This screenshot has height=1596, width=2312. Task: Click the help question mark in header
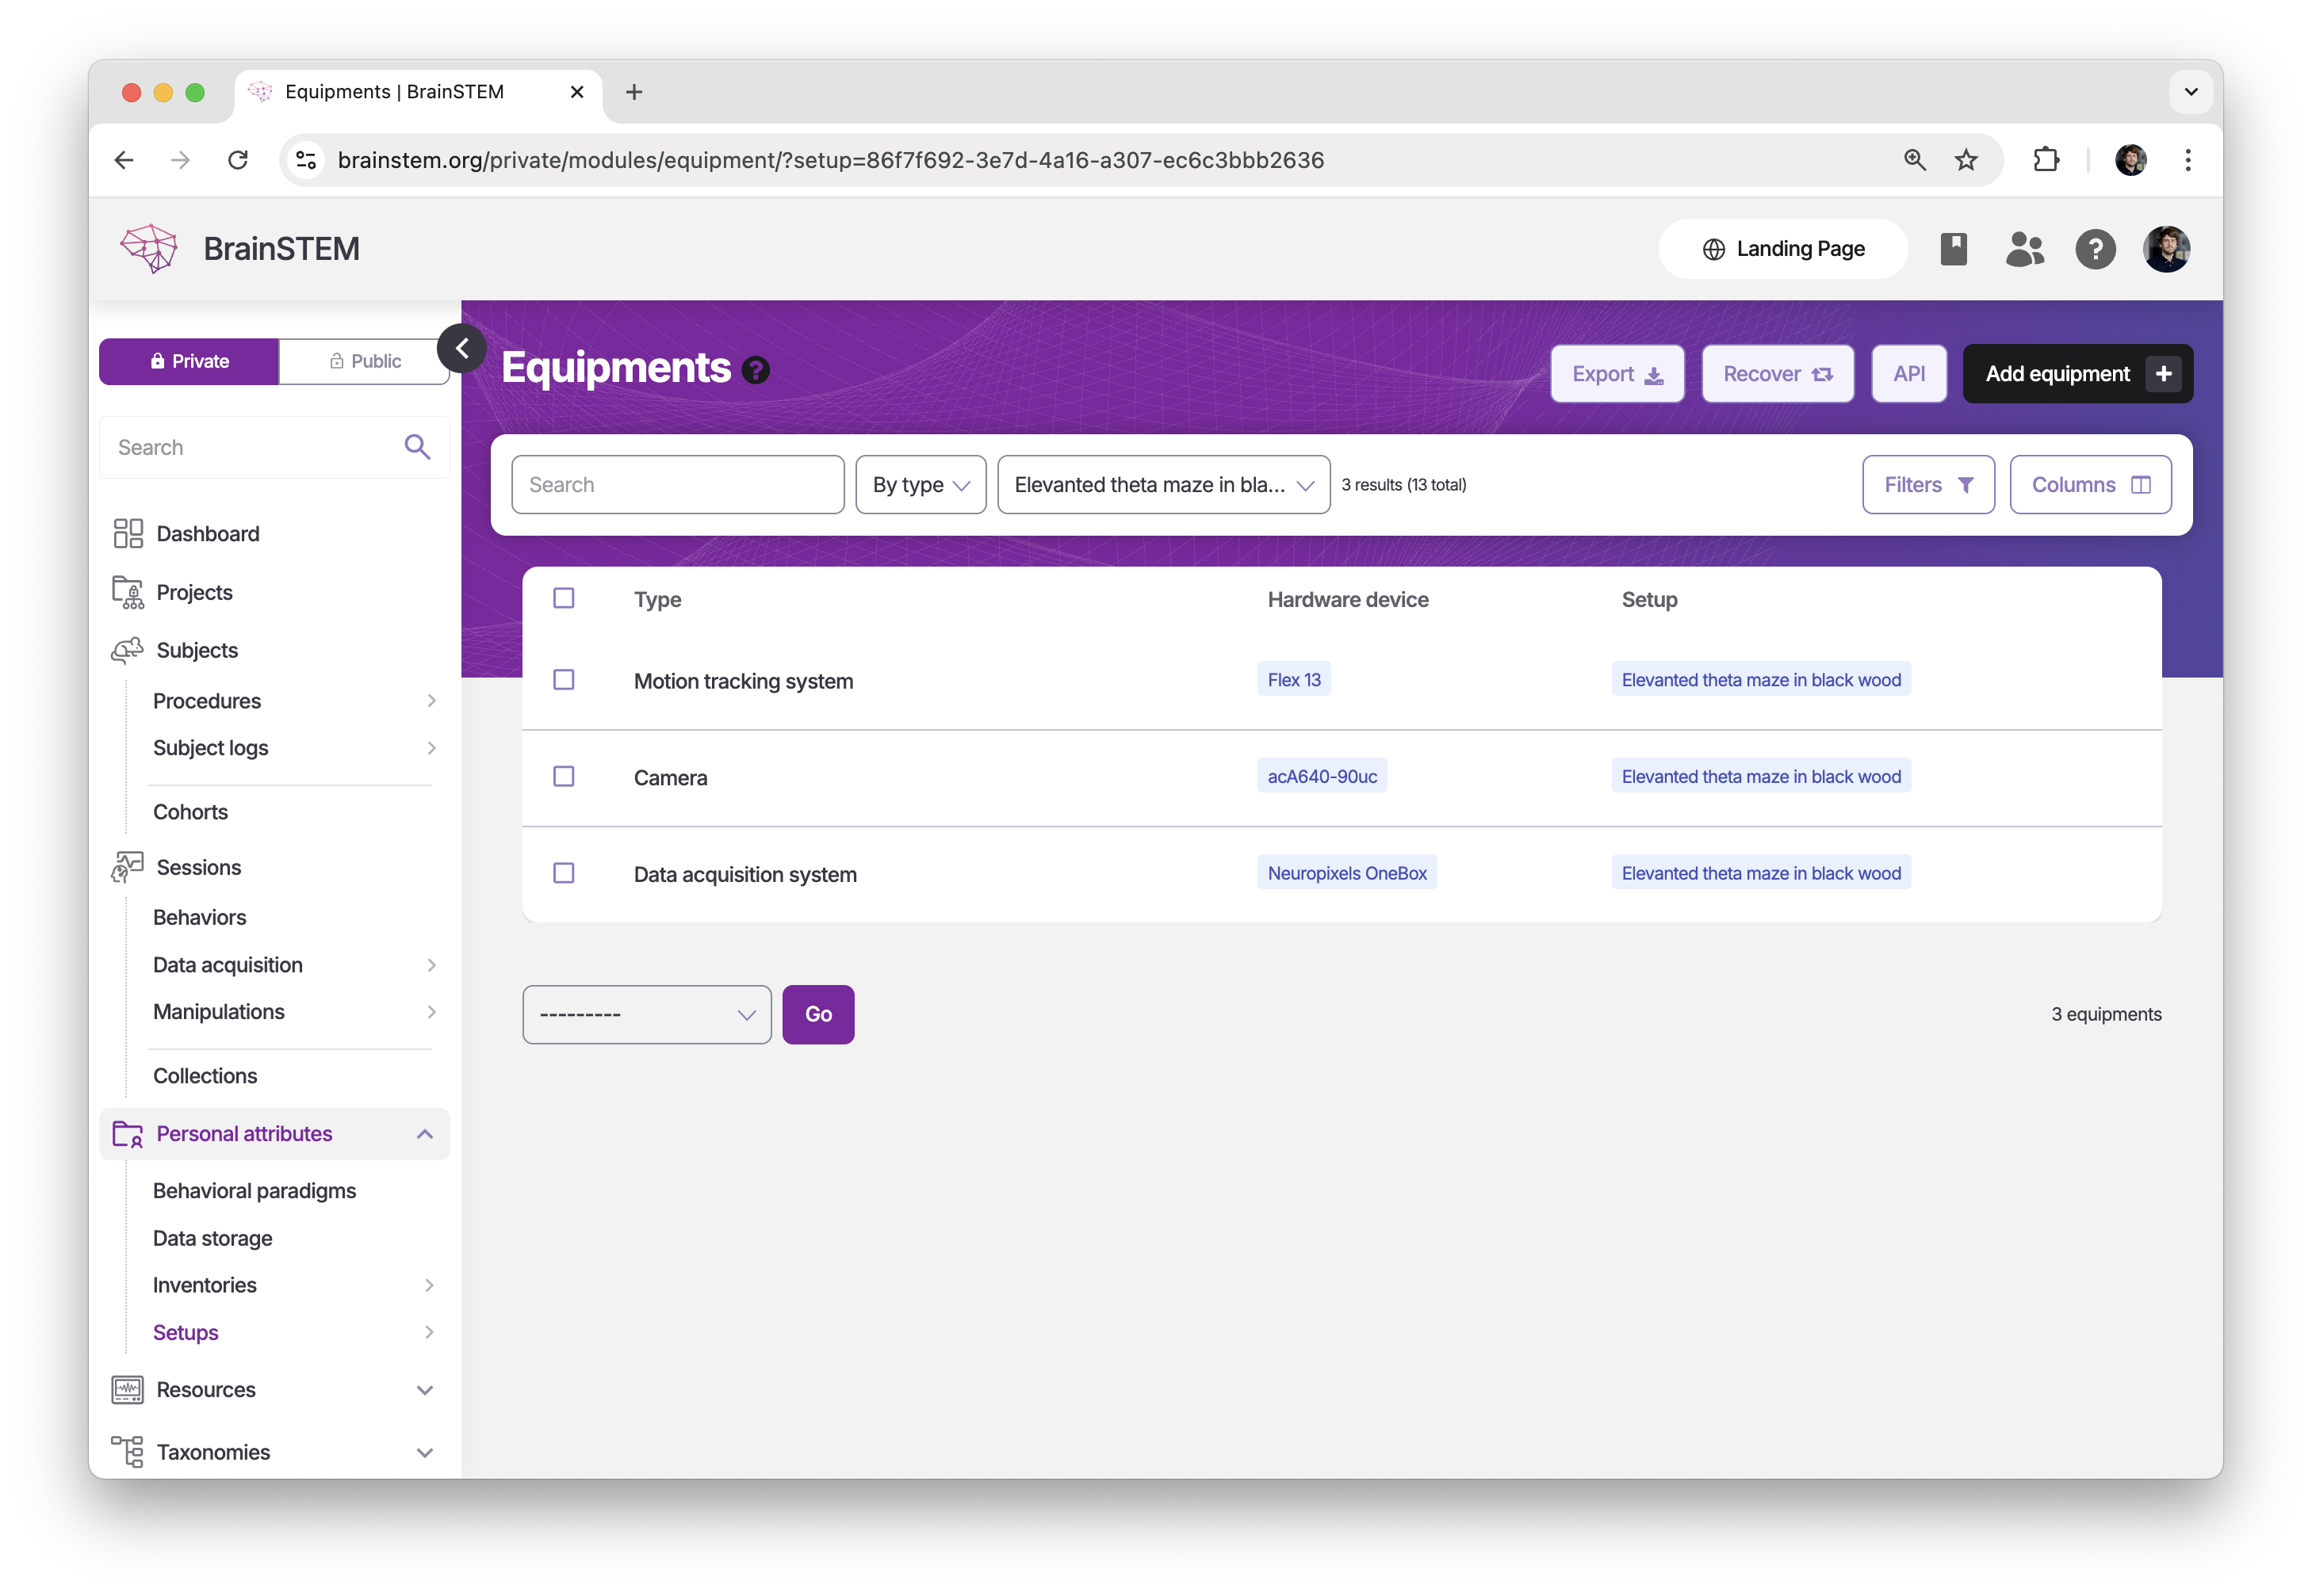2095,249
